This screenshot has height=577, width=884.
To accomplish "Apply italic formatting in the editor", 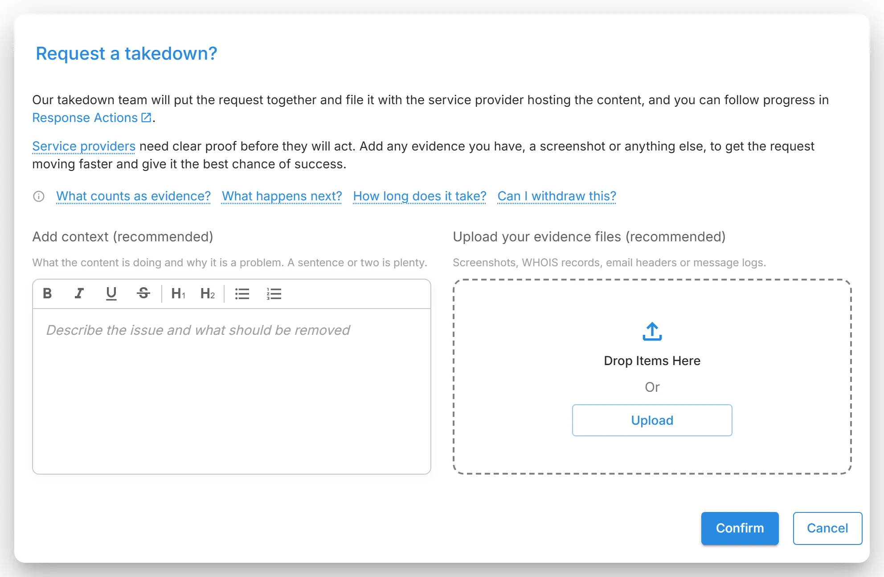I will tap(79, 293).
